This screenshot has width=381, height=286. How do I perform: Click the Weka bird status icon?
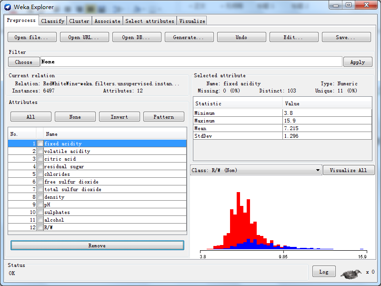coord(351,274)
